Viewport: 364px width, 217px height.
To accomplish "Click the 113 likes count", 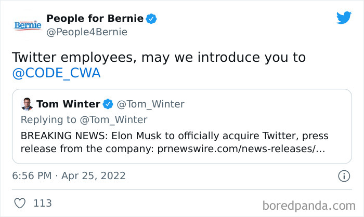I will tap(42, 203).
